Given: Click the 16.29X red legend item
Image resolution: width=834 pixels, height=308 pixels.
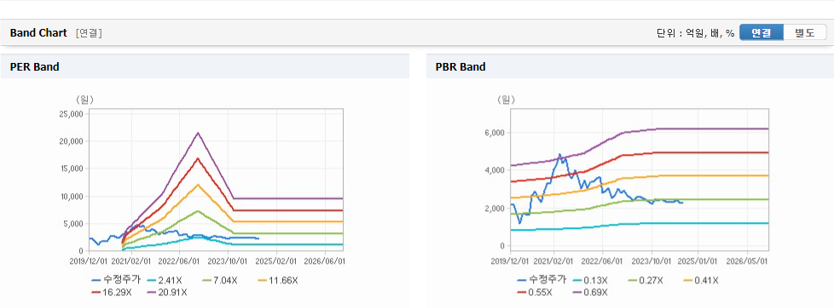Looking at the screenshot, I should coord(113,292).
